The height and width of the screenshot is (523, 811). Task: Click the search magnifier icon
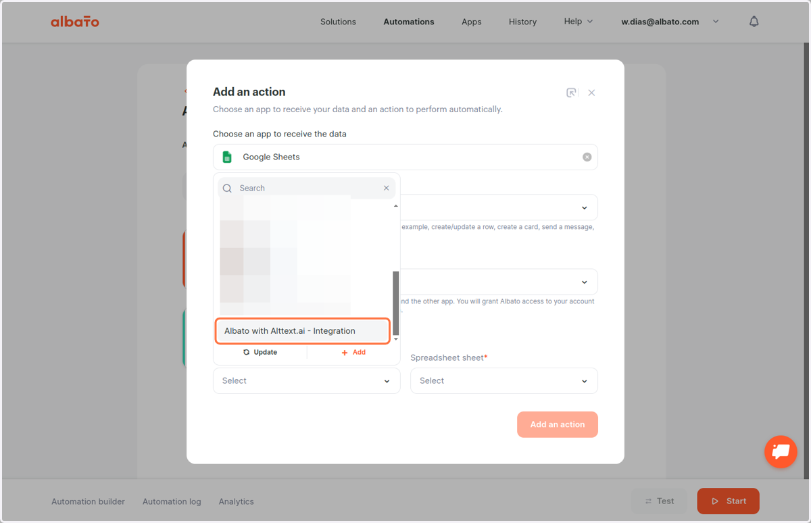[227, 189]
